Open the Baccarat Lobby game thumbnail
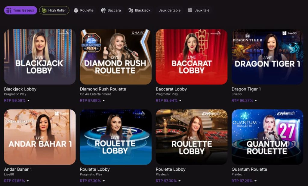 pos(192,57)
